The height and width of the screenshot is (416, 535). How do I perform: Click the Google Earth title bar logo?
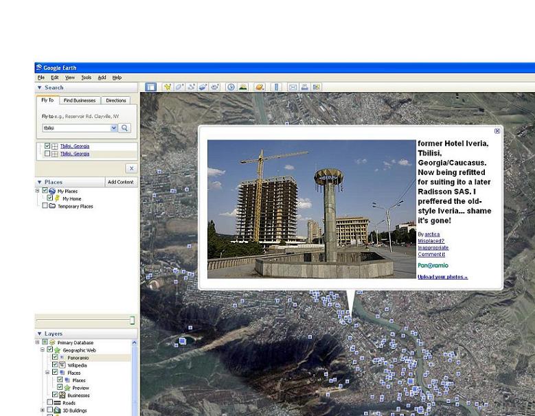[39, 67]
